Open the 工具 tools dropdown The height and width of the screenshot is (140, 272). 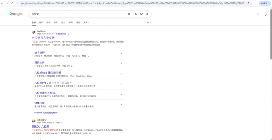tap(148, 22)
